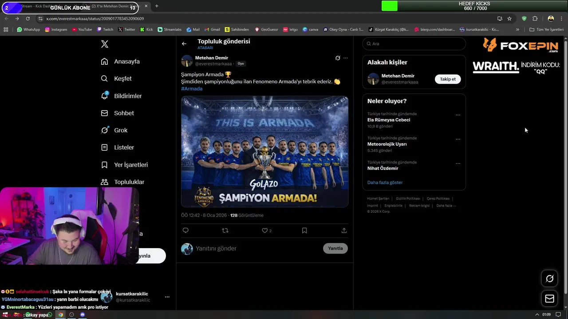This screenshot has height=319, width=568.
Task: Like the post with the heart icon
Action: point(265,230)
